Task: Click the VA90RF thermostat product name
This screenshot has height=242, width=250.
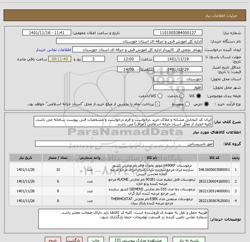Action: 152,170
